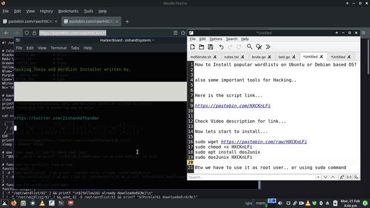Open Firefox's Bookmarks menu
Image resolution: width=370 pixels, height=208 pixels.
(x=68, y=12)
